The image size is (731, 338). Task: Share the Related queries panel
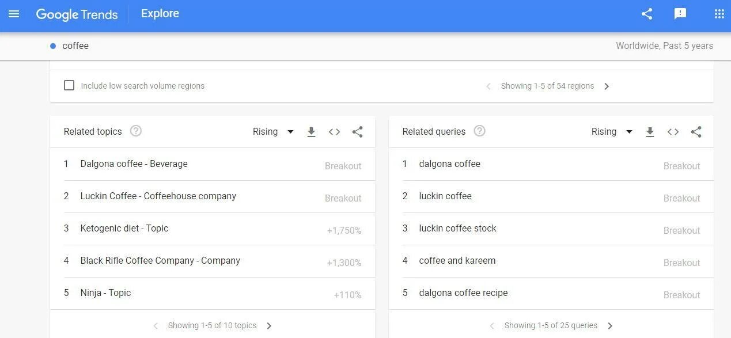click(696, 131)
